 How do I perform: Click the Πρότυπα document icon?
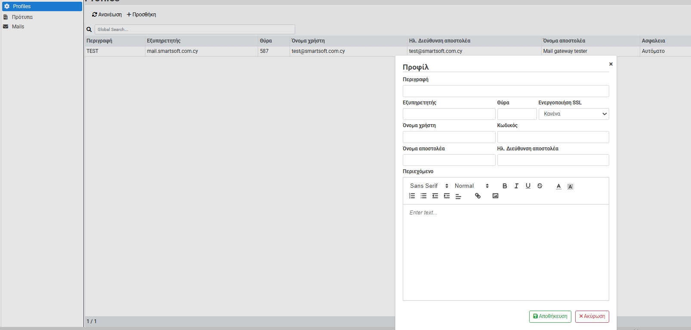6,17
